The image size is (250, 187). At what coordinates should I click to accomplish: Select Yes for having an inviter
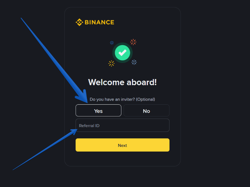tap(98, 111)
